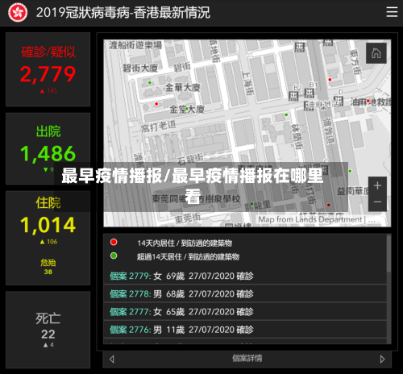Click the 住院 1,014 card
403x374 pixels.
click(48, 238)
